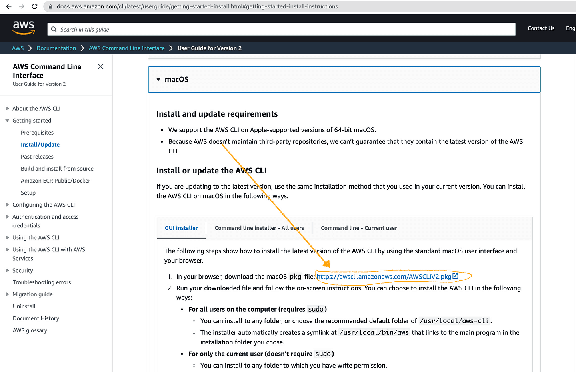Go to AWS breadcrumb link

coord(18,48)
